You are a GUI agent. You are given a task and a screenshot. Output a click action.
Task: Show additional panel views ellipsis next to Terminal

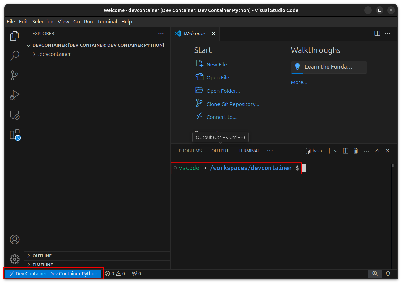click(x=270, y=151)
